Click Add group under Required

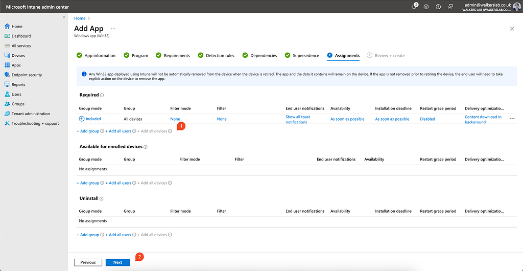(88, 131)
